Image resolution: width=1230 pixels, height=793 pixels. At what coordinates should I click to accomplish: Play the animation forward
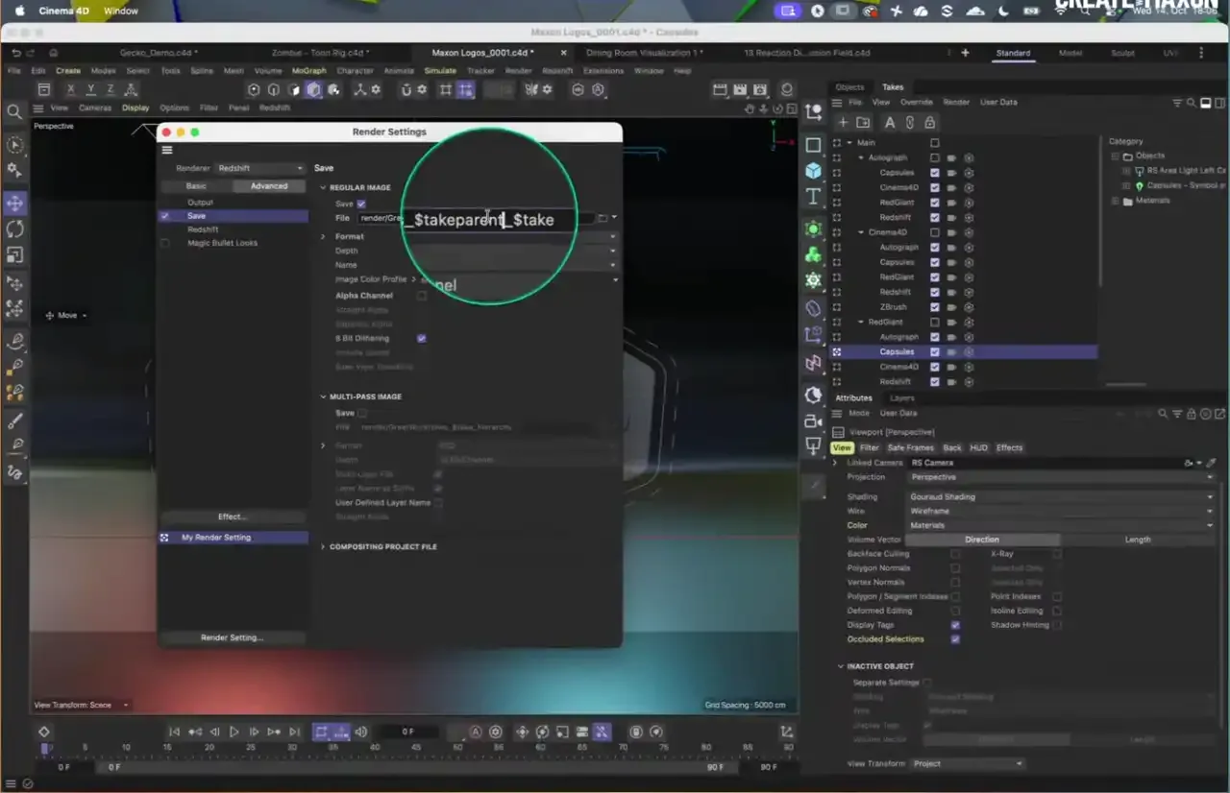pos(234,732)
